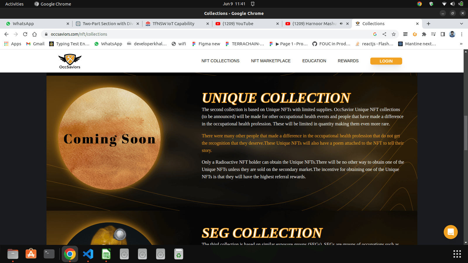
Task: Open NFT COLLECTIONS menu item
Action: click(220, 61)
